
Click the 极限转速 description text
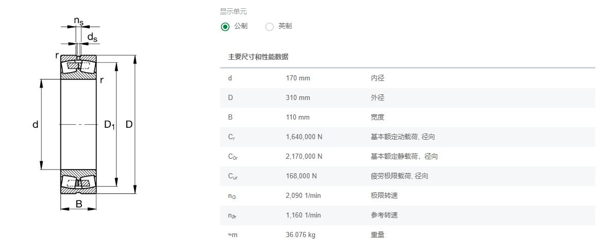point(384,195)
